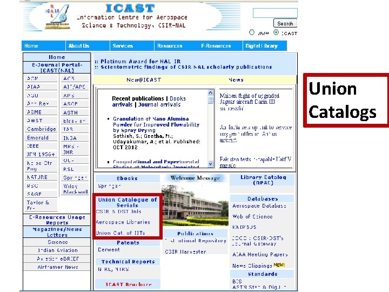Open the Journal arrivals link
The width and height of the screenshot is (389, 292).
click(159, 104)
